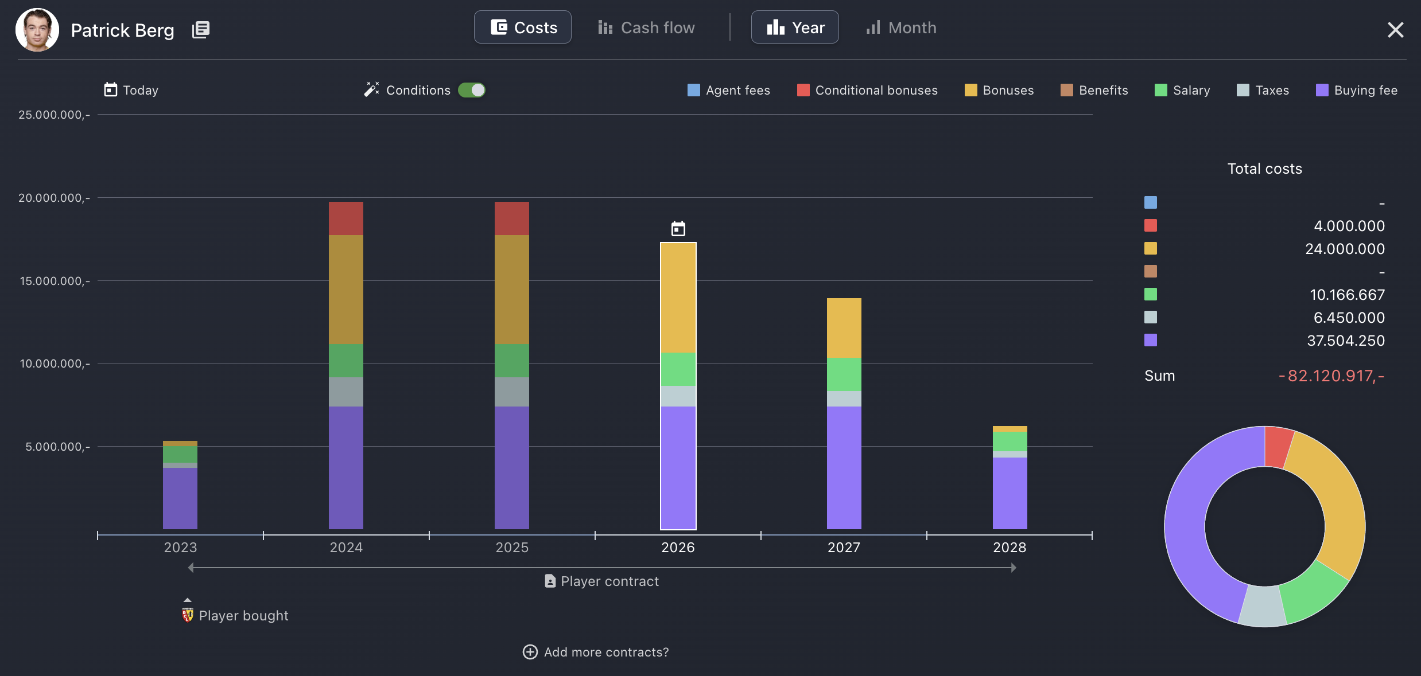Select the 2023 cost bar
The height and width of the screenshot is (676, 1421).
180,485
